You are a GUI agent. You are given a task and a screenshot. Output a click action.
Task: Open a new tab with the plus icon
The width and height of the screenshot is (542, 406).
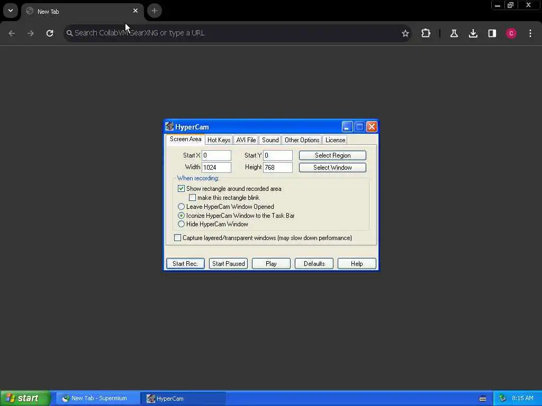pyautogui.click(x=155, y=11)
